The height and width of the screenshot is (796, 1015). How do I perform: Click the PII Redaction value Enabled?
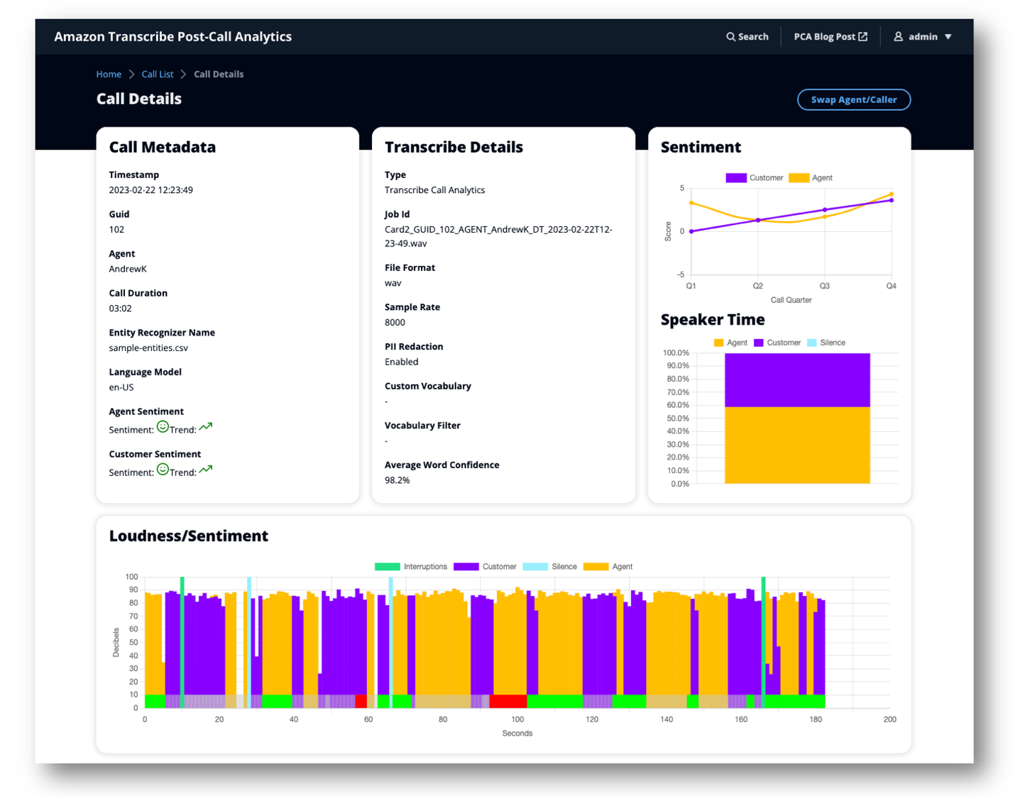tap(402, 362)
